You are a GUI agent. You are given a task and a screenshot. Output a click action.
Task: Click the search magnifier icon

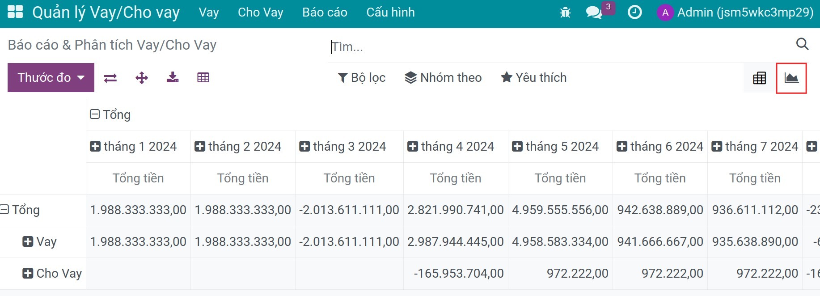[x=803, y=44]
